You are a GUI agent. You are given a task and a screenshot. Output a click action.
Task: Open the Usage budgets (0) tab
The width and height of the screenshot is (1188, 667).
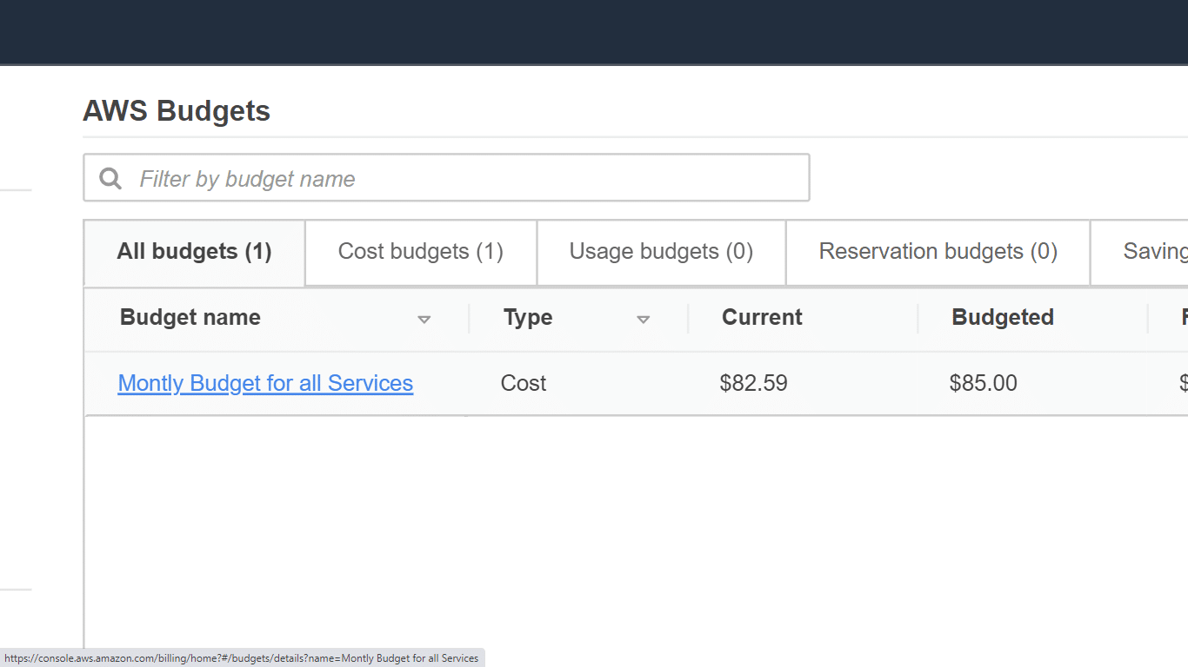click(x=661, y=252)
